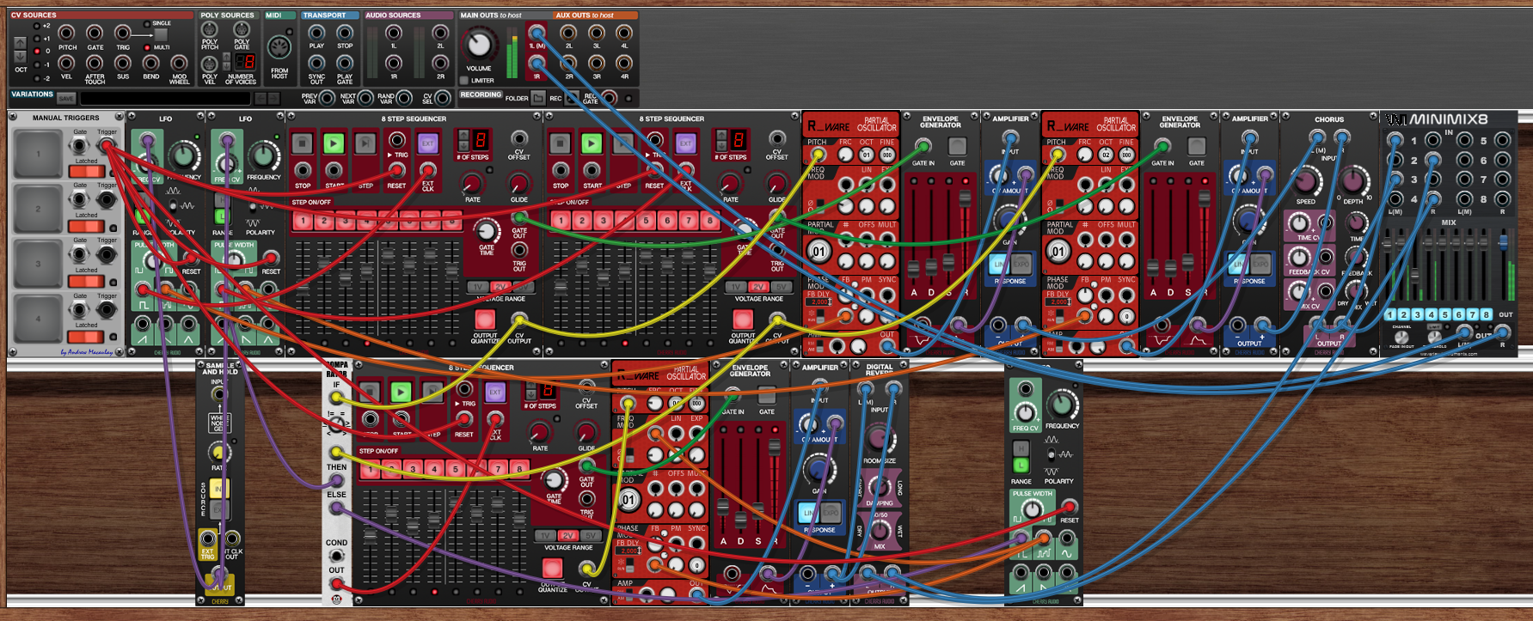Toggle the LIMITER checkbox
Screen dimensions: 1533x621
coord(463,81)
